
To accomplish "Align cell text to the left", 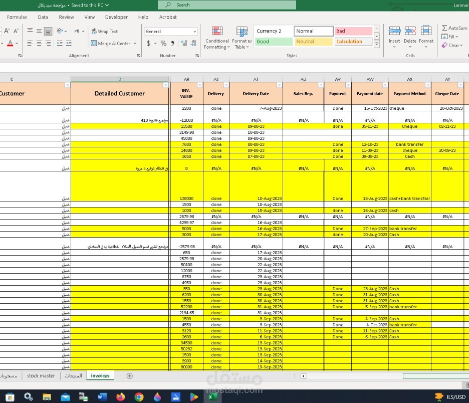I will [30, 43].
